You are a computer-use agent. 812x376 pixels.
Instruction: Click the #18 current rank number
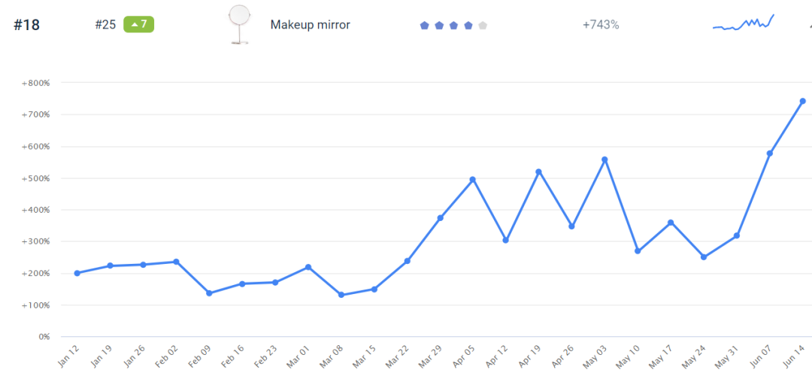pyautogui.click(x=26, y=25)
